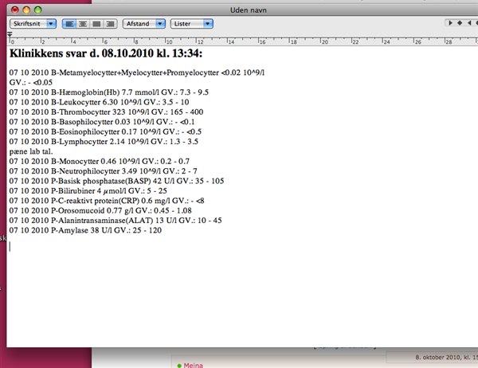This screenshot has height=368, width=478.
Task: Click the green status dot beside Meina
Action: click(178, 364)
